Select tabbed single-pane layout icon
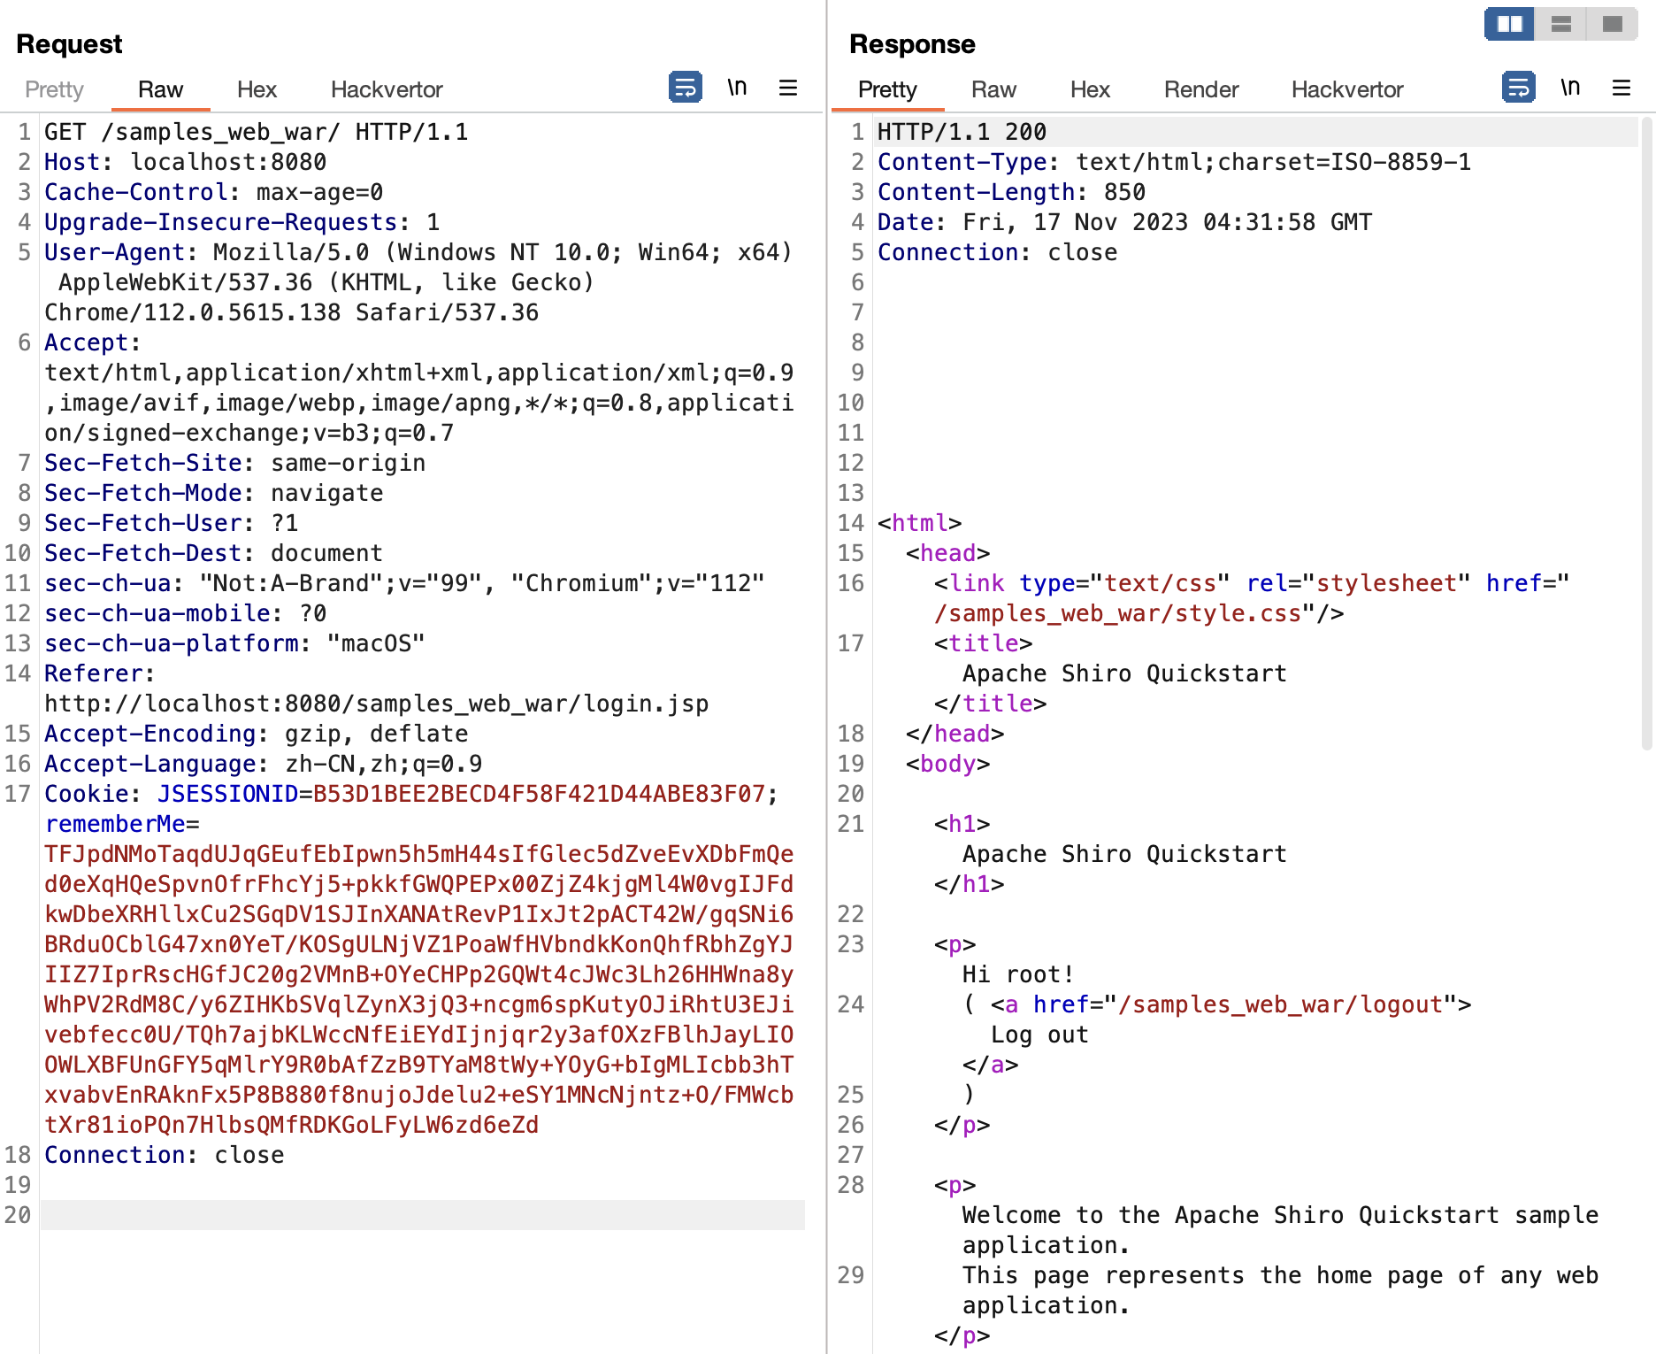Screen dimensions: 1656x1354 (1613, 24)
